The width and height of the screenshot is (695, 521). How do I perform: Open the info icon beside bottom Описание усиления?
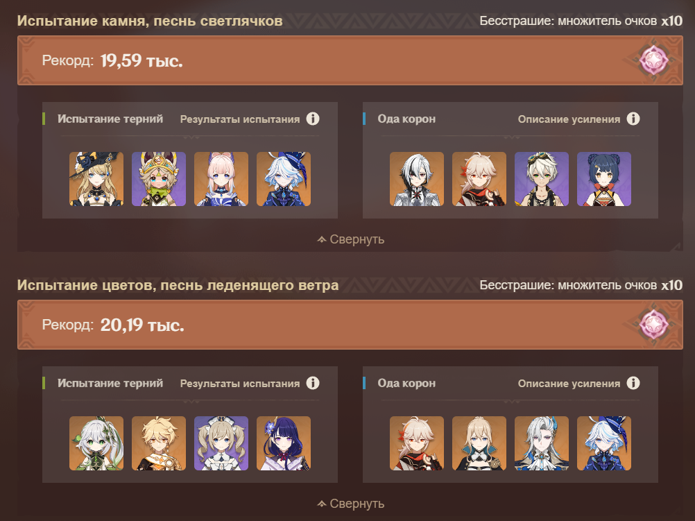click(633, 383)
